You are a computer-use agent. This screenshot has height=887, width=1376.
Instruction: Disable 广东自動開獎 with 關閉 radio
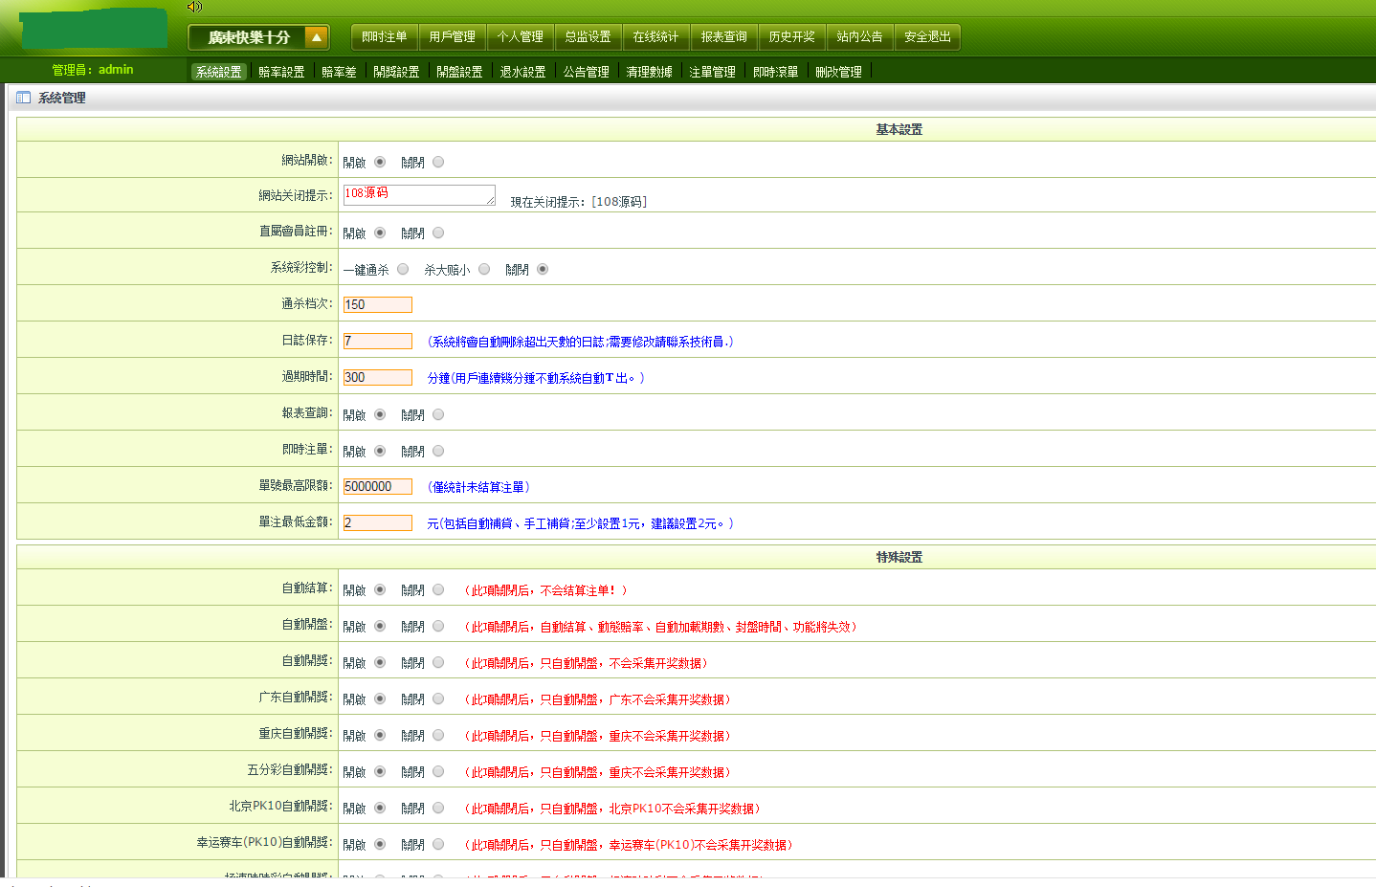[x=437, y=698]
